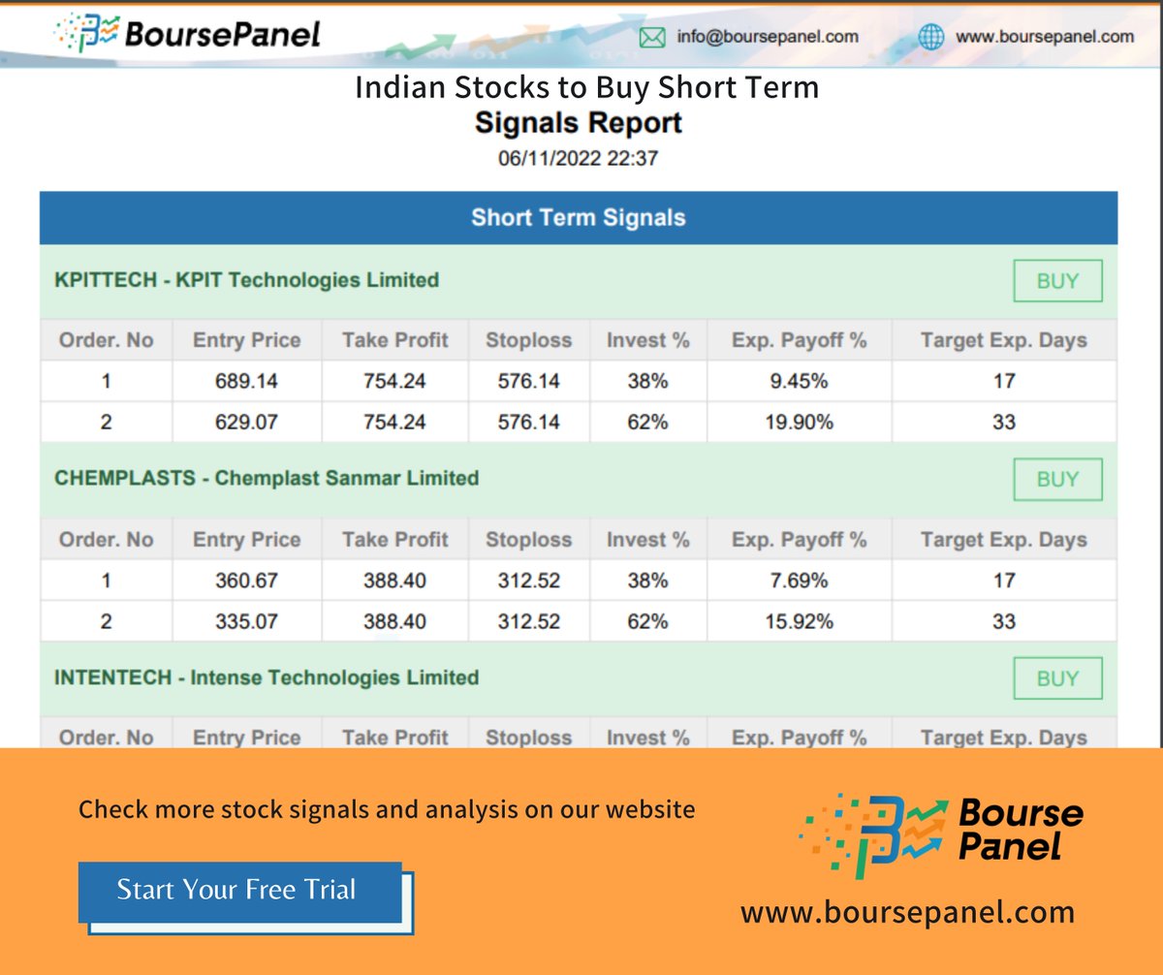The width and height of the screenshot is (1163, 975).
Task: Click KPITTECH expected payoff 19.90%
Action: [799, 422]
